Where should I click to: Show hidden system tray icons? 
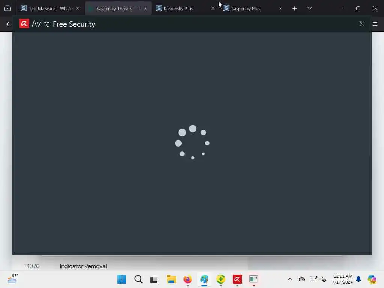point(290,279)
